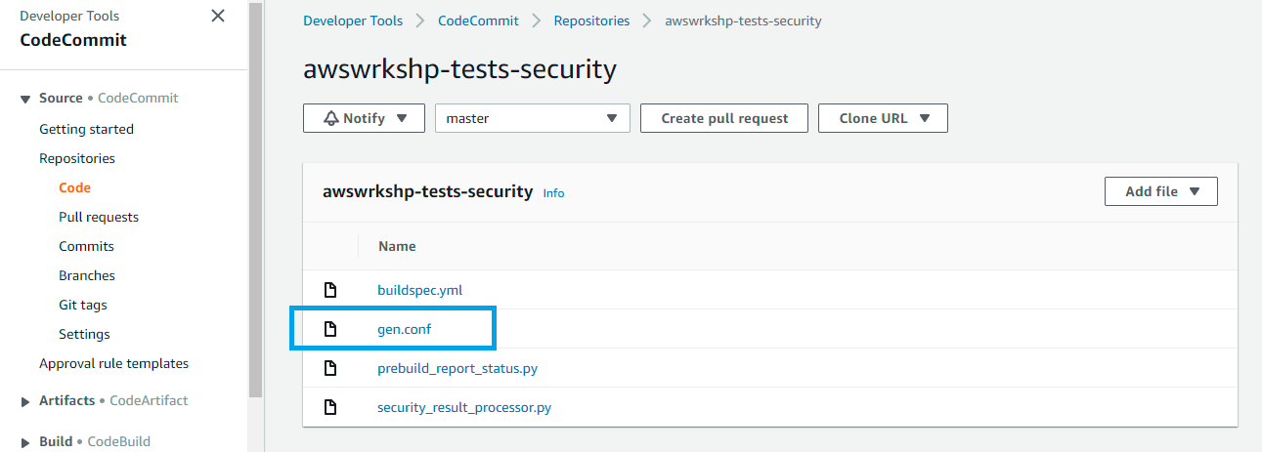Click the file icon beside prebuild_report_status.py
Image resolution: width=1262 pixels, height=452 pixels.
point(330,368)
